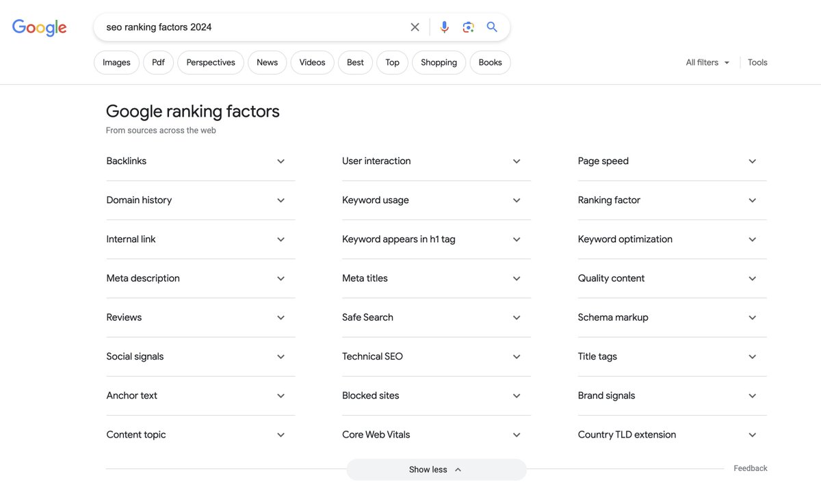This screenshot has height=495, width=821.
Task: Expand the User interaction chevron
Action: (517, 161)
